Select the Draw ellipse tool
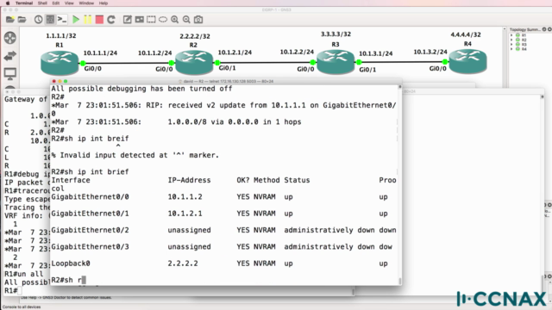Image resolution: width=552 pixels, height=310 pixels. [x=163, y=19]
